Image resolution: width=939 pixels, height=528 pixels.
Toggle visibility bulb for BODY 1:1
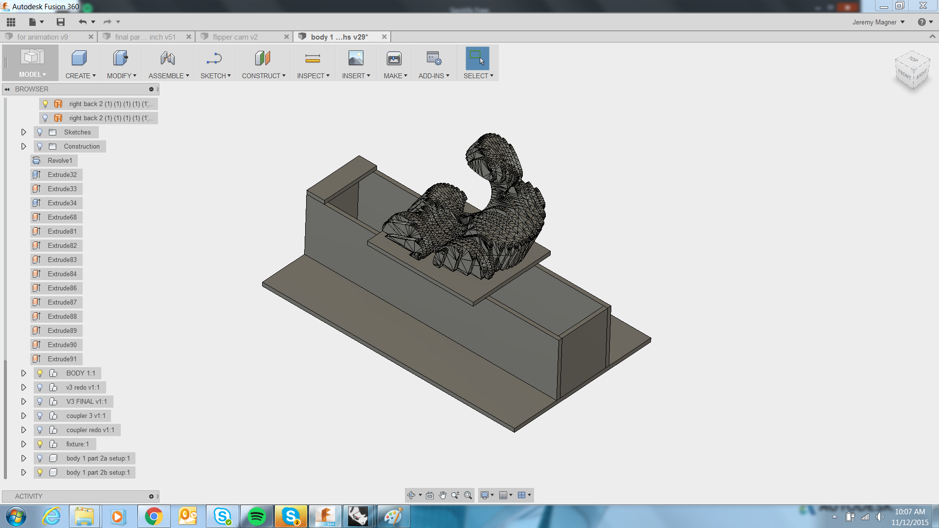click(40, 373)
